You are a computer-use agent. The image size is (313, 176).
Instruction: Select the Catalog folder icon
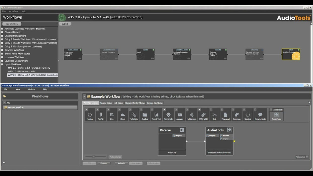click(145, 115)
